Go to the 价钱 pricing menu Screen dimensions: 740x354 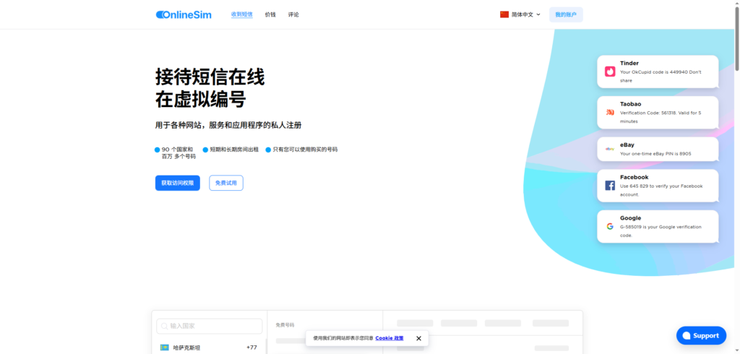point(270,14)
